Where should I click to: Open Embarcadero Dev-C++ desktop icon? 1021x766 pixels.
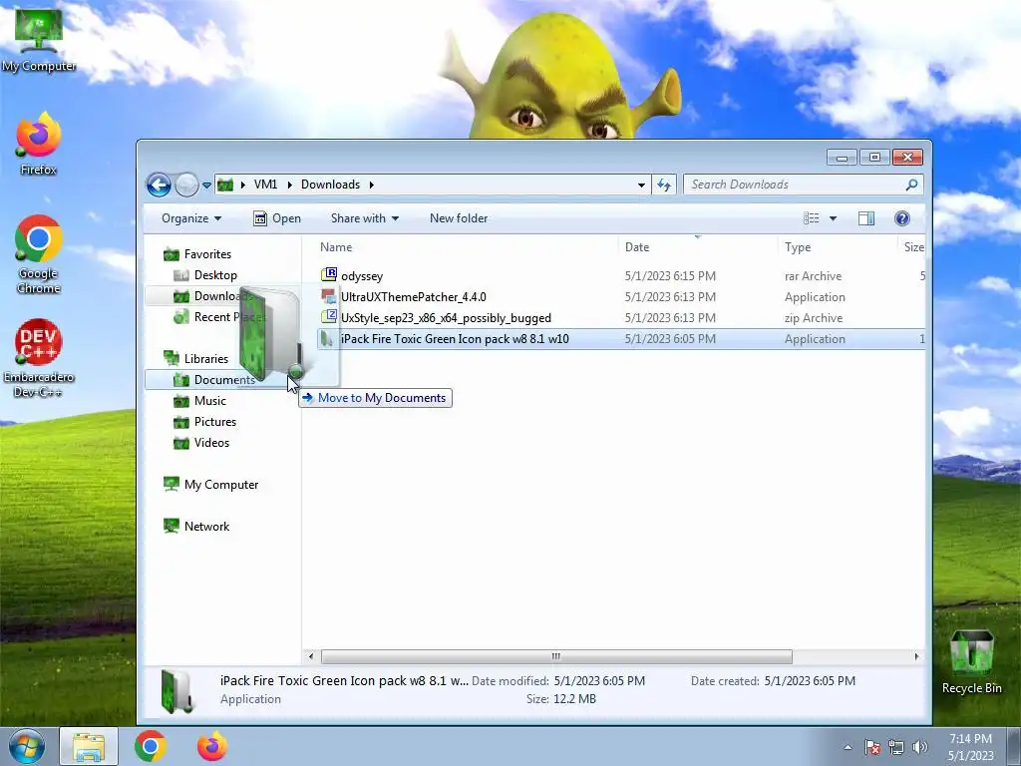(x=39, y=358)
